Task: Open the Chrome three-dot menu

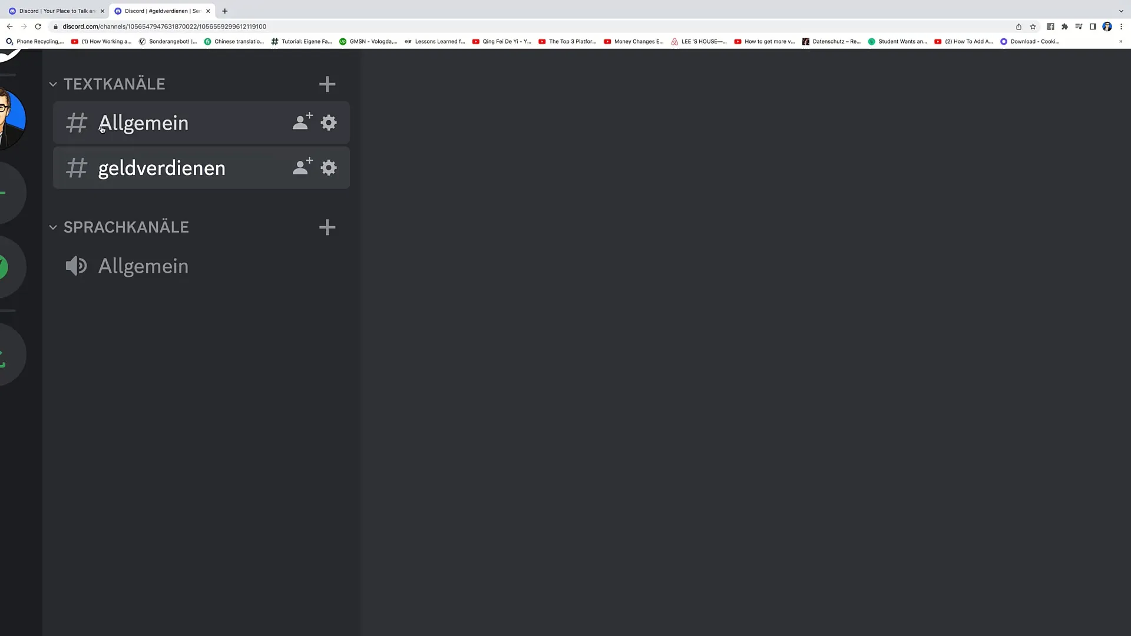Action: click(1121, 26)
